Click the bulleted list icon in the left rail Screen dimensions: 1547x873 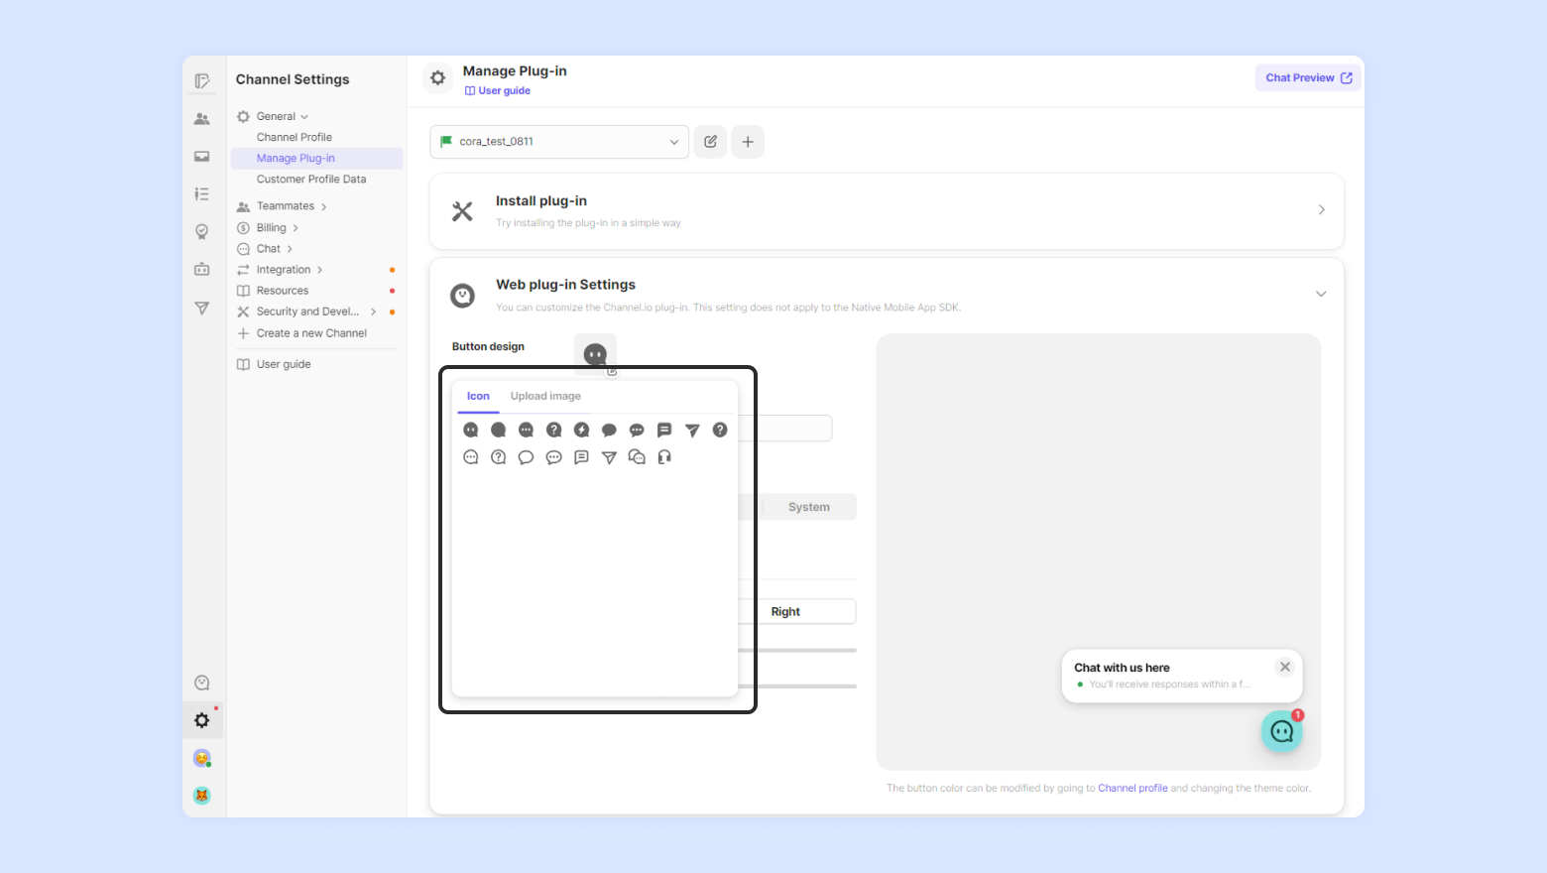click(202, 194)
